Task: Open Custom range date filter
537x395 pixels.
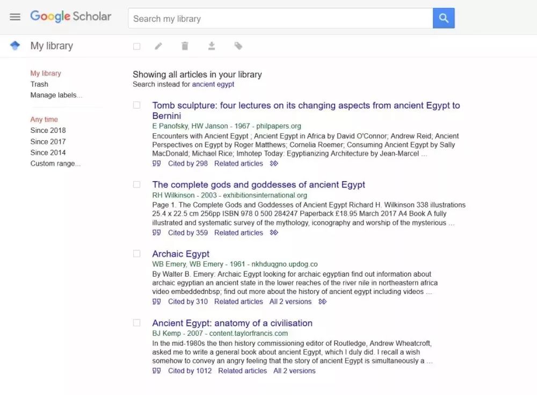Action: click(55, 163)
